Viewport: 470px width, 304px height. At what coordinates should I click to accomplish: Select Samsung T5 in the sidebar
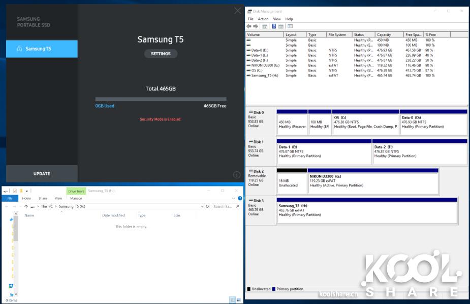[x=42, y=49]
